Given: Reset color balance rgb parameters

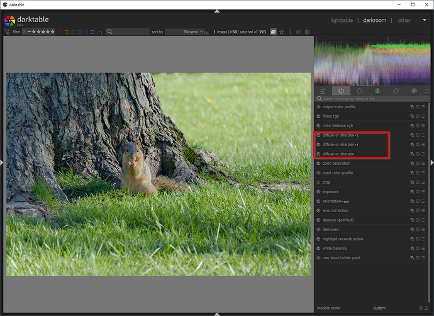Looking at the screenshot, I should 418,126.
